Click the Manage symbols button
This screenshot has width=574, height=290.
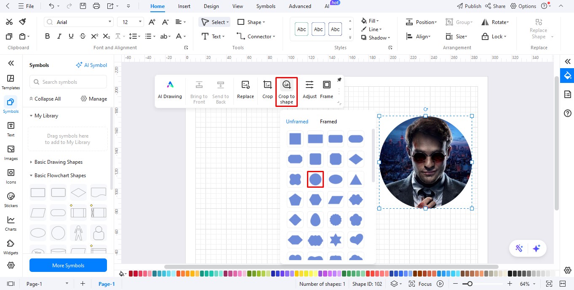tap(93, 99)
